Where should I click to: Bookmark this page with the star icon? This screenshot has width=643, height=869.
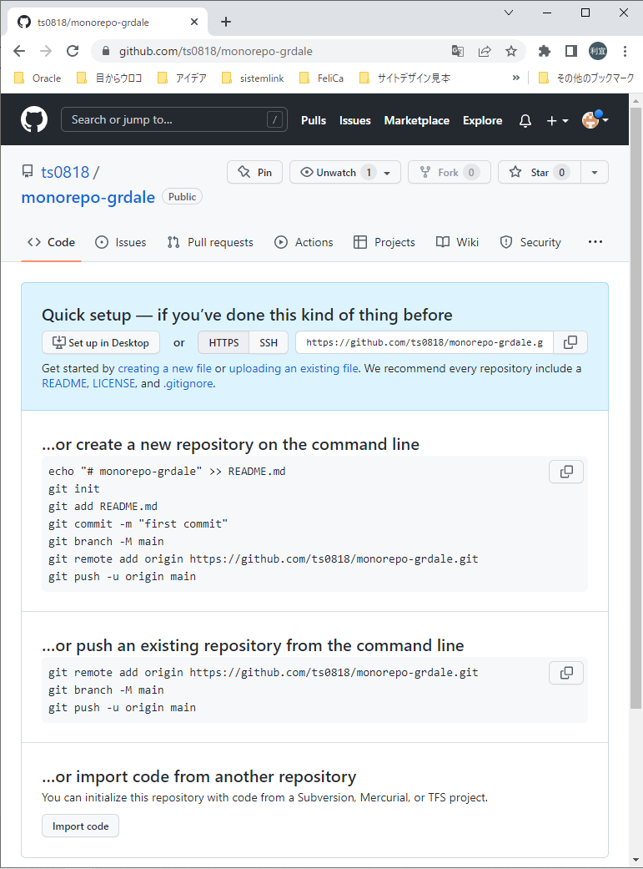tap(511, 51)
